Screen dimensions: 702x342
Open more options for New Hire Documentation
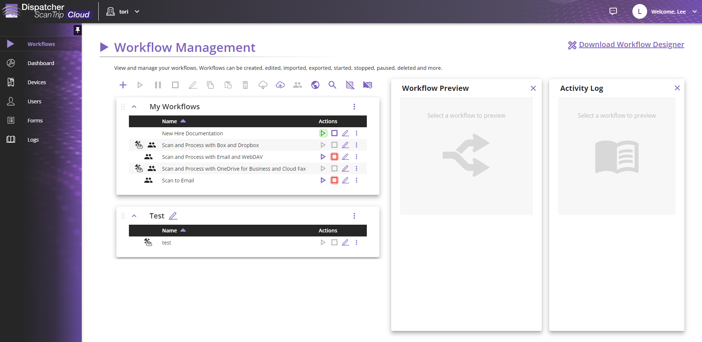point(357,133)
